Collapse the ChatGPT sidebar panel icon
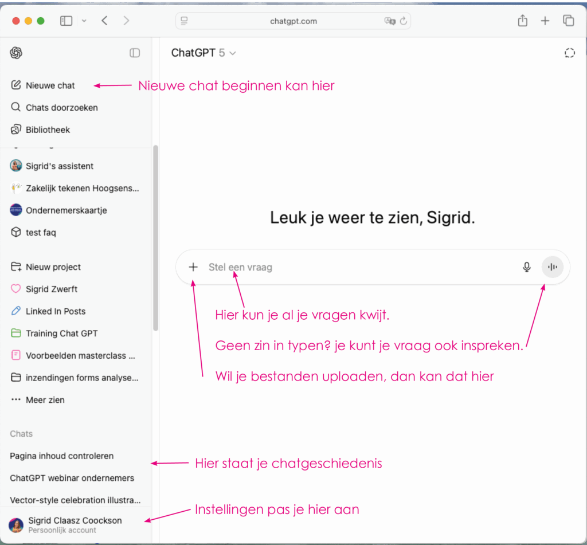The width and height of the screenshot is (587, 545). (x=135, y=53)
